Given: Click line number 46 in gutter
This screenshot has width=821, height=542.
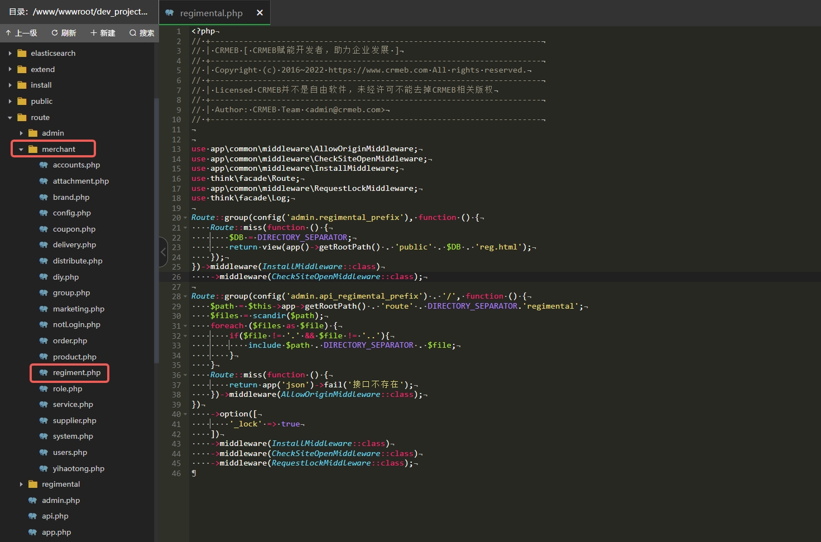Looking at the screenshot, I should 176,473.
